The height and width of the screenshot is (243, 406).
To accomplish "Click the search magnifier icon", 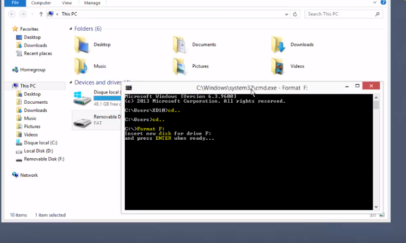I will 377,14.
